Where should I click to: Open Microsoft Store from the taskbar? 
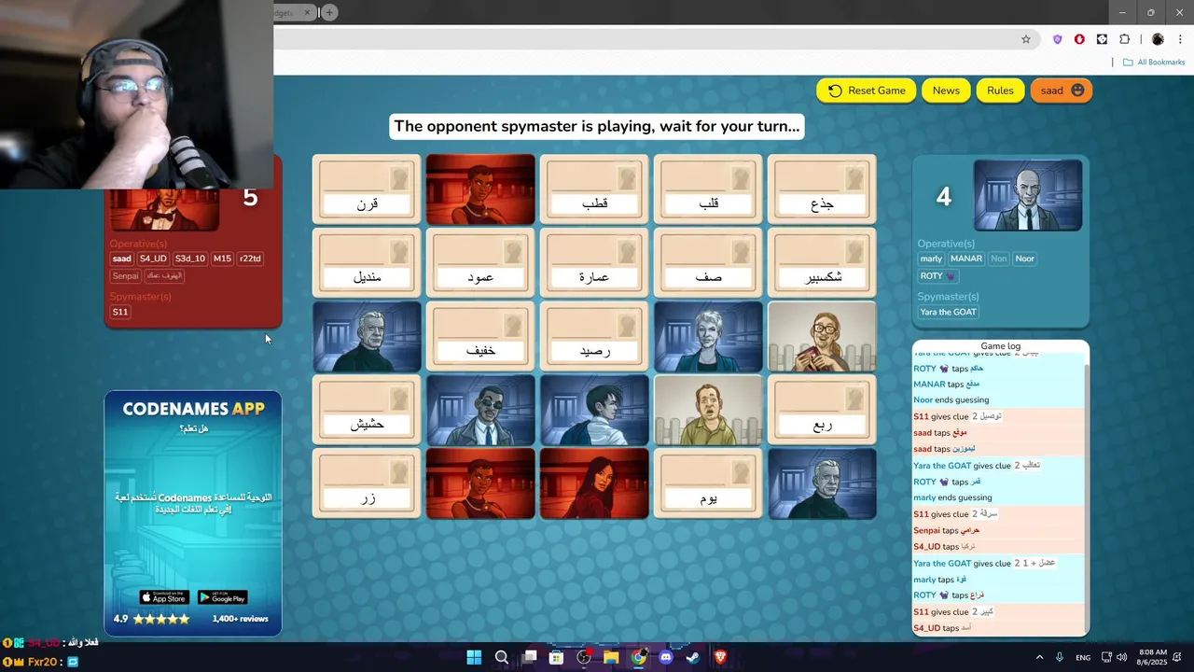click(x=556, y=657)
